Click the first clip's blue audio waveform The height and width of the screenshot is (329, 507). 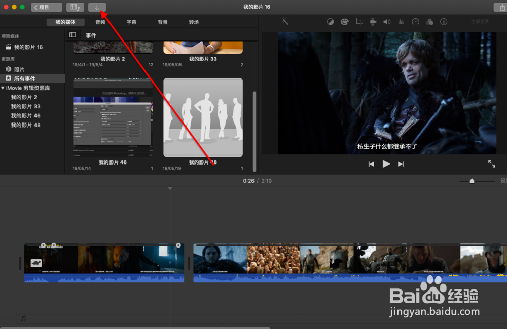click(104, 278)
